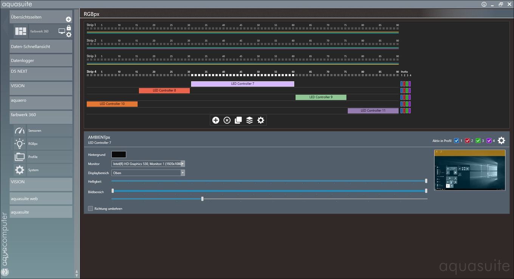Select the LED Controller 8 block
Image resolution: width=514 pixels, height=279 pixels.
[164, 90]
